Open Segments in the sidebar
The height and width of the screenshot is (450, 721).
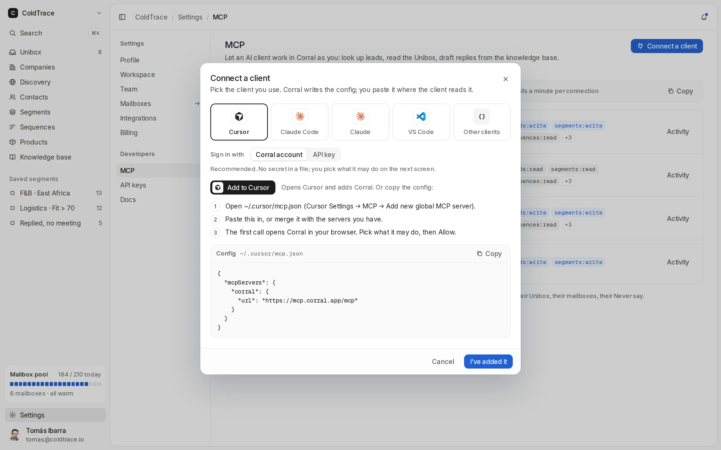coord(56,112)
